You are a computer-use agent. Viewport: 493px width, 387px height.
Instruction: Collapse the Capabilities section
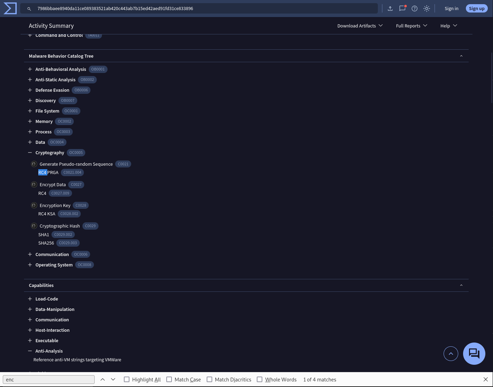pyautogui.click(x=461, y=285)
